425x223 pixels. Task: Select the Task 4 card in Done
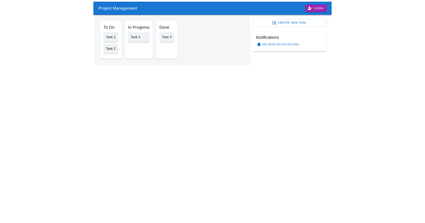(166, 37)
